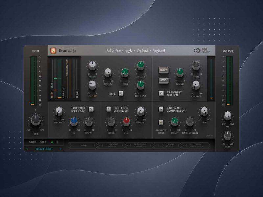Click the green Gate Release knob
263x197 pixels.
141,85
